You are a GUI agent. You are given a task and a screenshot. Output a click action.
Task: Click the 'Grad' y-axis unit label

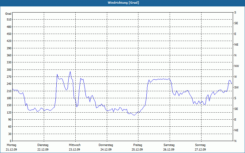tap(8, 14)
